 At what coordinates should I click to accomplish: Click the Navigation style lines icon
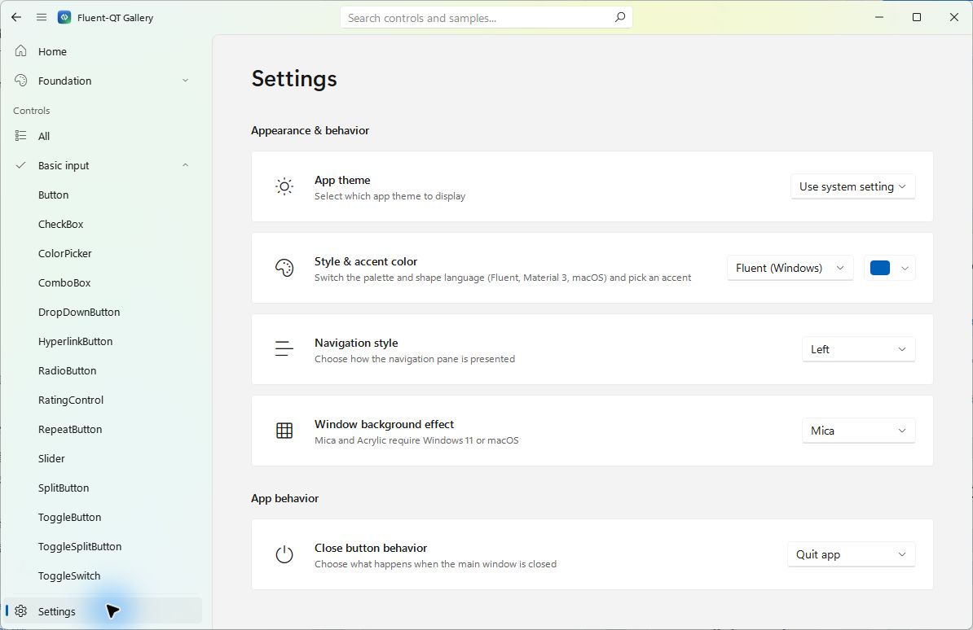coord(284,348)
